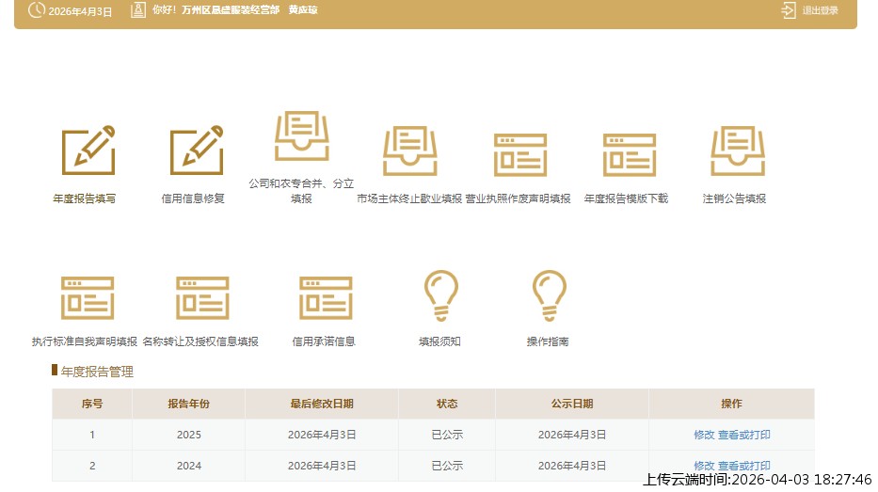
Task: Click the clock icon beside the date
Action: 36,11
